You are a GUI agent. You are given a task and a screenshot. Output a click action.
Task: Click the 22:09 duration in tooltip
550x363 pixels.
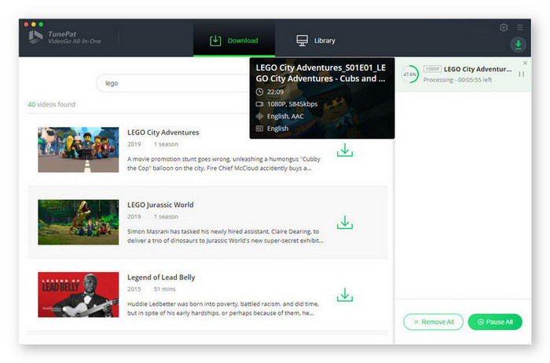point(275,92)
